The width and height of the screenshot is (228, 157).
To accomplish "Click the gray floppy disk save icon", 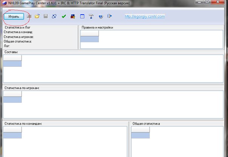I will coord(46,16).
